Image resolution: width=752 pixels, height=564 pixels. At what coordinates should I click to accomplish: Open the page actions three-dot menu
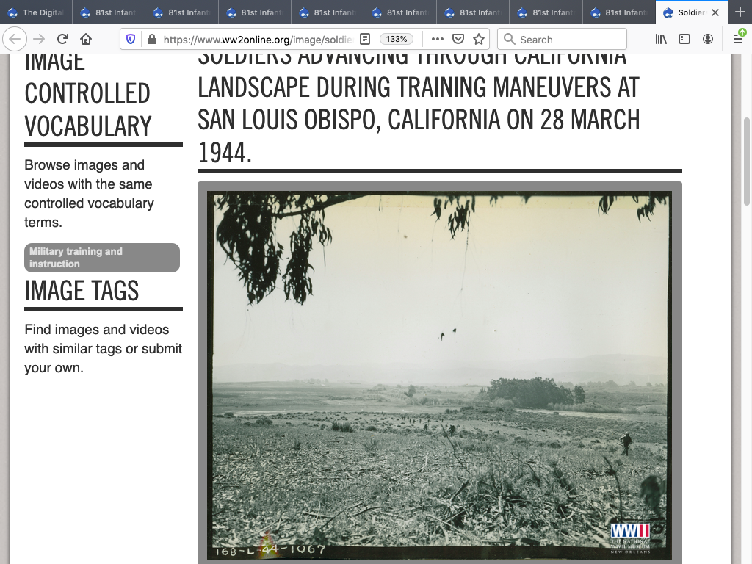[437, 39]
